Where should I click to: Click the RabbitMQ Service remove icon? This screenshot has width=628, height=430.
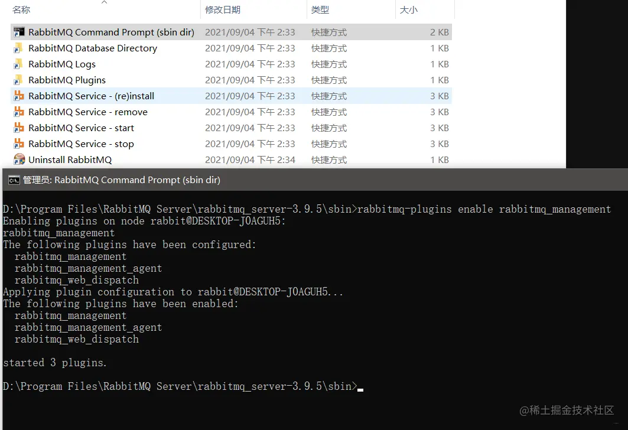[x=19, y=112]
